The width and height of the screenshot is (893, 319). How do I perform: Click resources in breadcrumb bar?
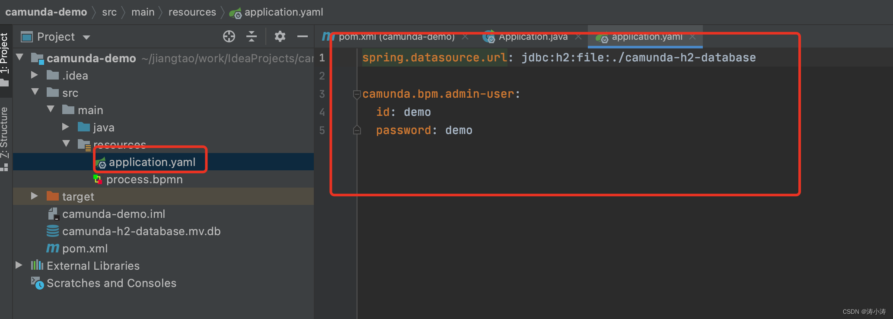pos(192,12)
